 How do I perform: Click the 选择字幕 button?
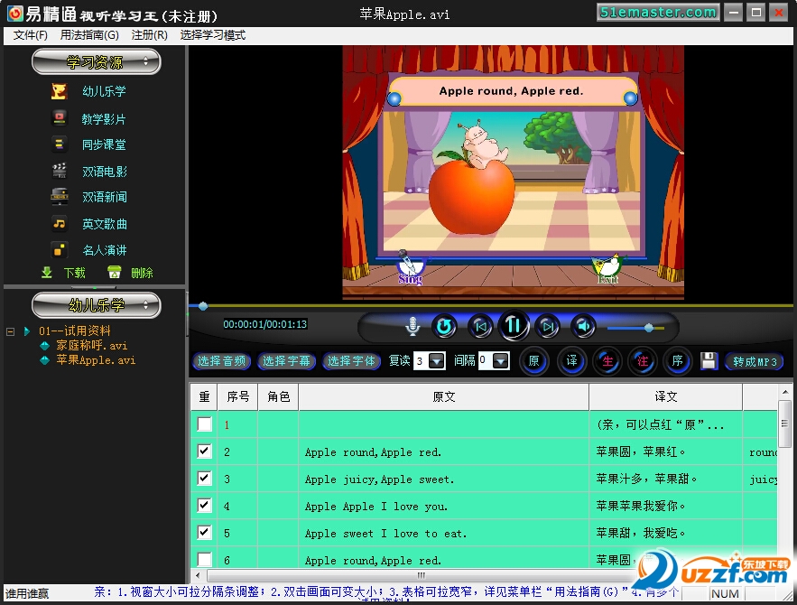pyautogui.click(x=287, y=361)
